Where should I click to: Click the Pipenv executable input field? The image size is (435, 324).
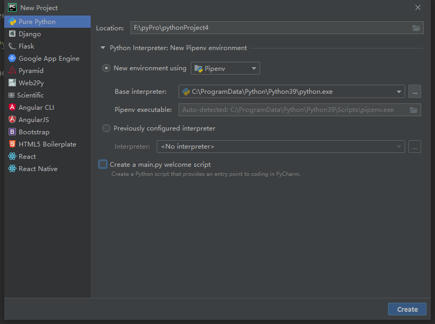[x=300, y=110]
